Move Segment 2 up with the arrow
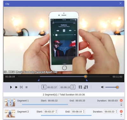This screenshot has height=120, width=127. tap(121, 114)
